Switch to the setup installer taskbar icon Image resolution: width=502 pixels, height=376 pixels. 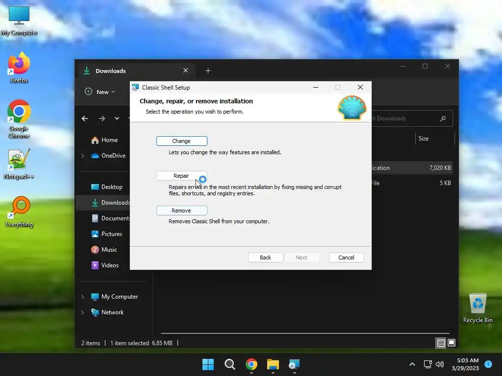294,364
